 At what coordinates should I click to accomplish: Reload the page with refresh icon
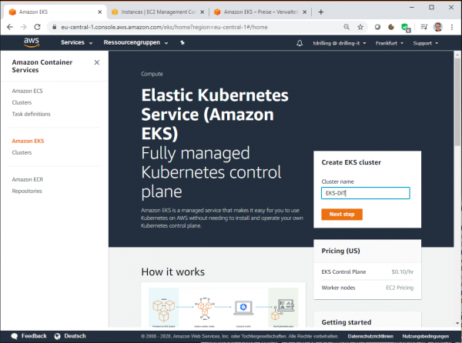(37, 27)
